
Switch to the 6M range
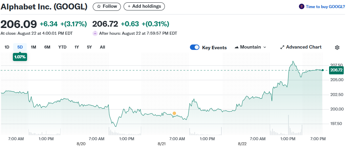[x=47, y=47]
